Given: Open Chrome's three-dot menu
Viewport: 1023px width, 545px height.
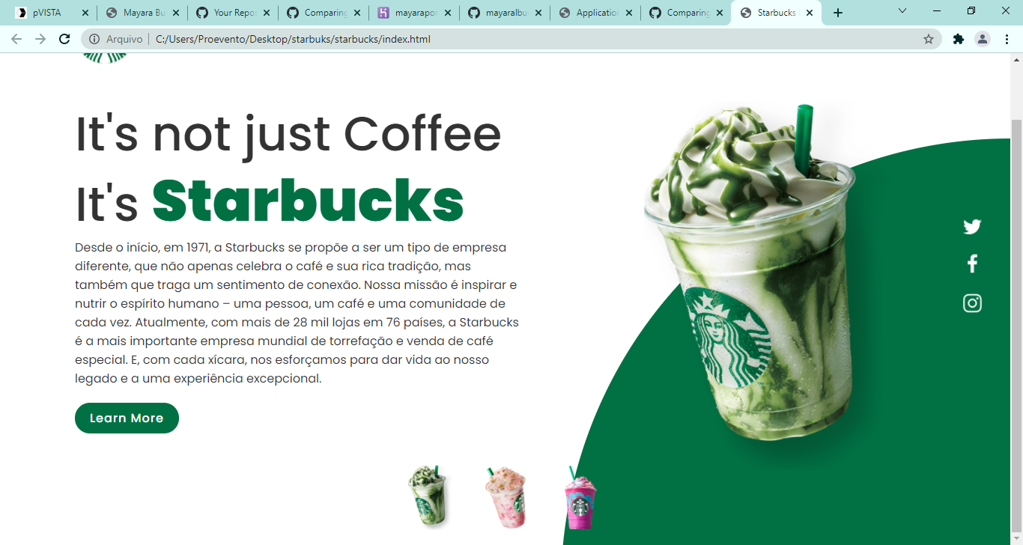Looking at the screenshot, I should coord(1007,39).
